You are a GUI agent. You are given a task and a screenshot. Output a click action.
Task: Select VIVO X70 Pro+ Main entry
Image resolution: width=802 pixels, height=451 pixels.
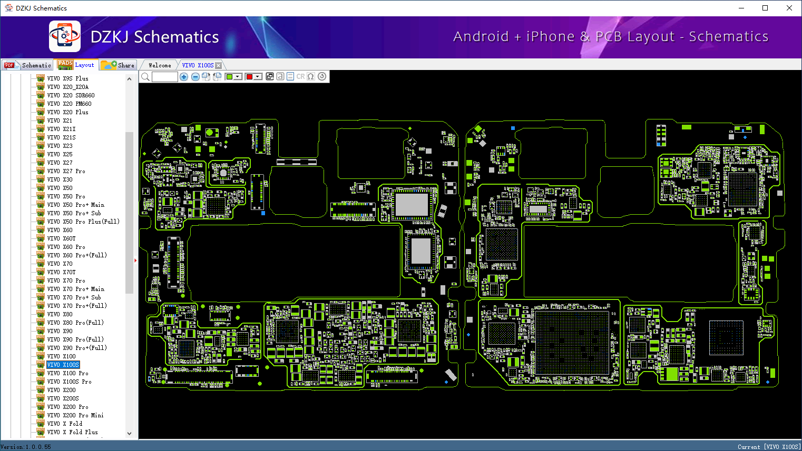click(x=75, y=289)
